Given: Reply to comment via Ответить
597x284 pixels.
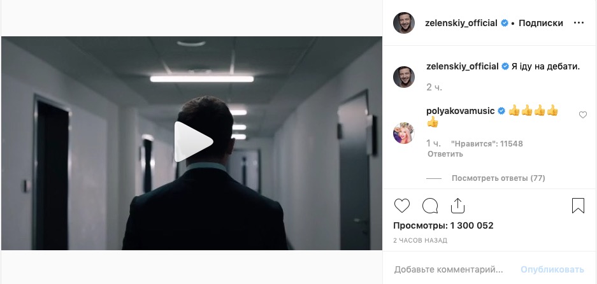Looking at the screenshot, I should click(445, 154).
